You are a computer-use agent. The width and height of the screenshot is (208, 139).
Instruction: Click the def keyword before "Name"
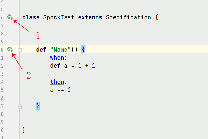tap(41, 50)
